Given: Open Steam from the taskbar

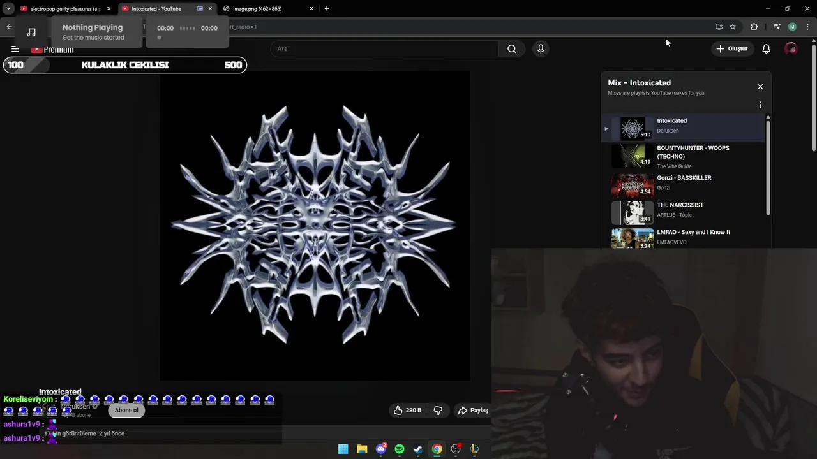Looking at the screenshot, I should click(x=418, y=449).
